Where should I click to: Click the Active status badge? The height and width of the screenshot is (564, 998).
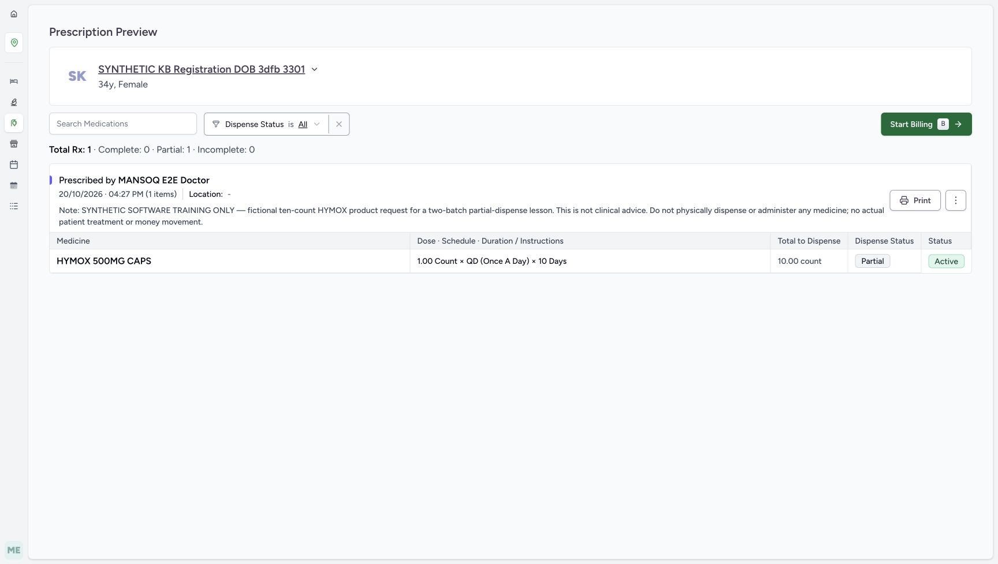tap(946, 261)
